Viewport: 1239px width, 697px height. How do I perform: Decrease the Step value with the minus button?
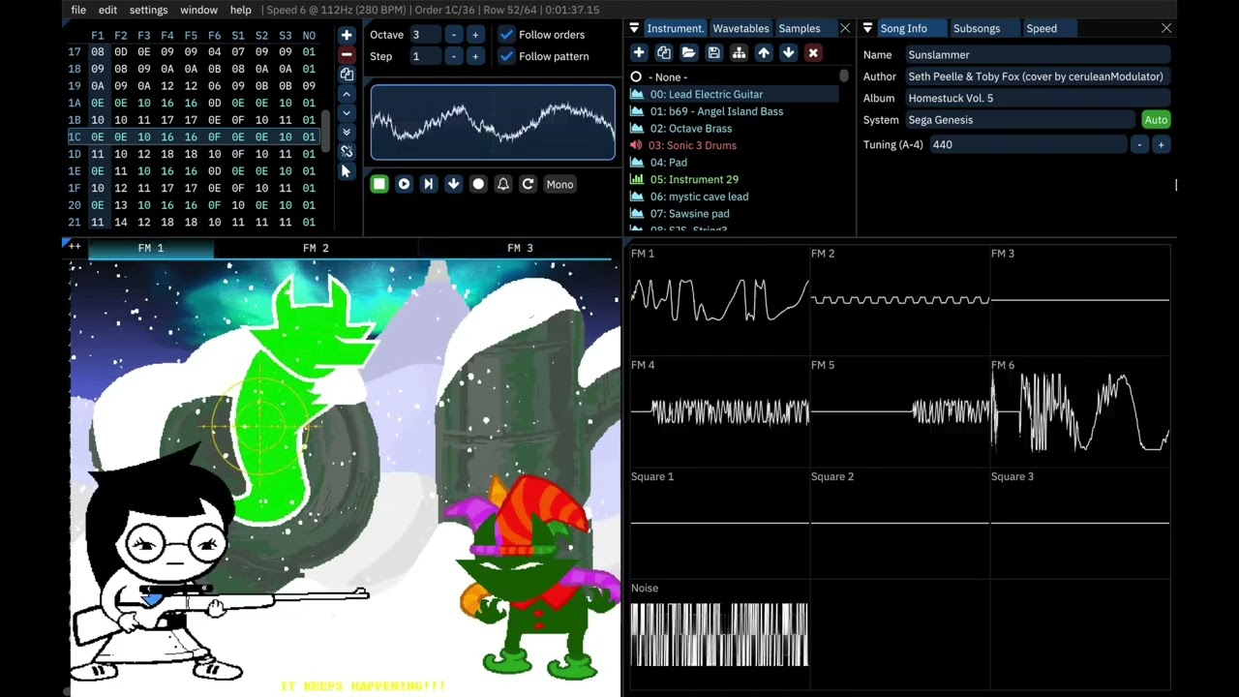453,56
